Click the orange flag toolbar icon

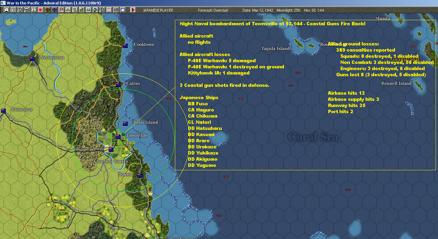(x=61, y=10)
